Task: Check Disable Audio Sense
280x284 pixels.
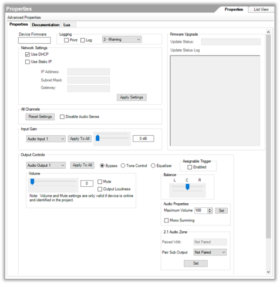Action: pos(62,117)
